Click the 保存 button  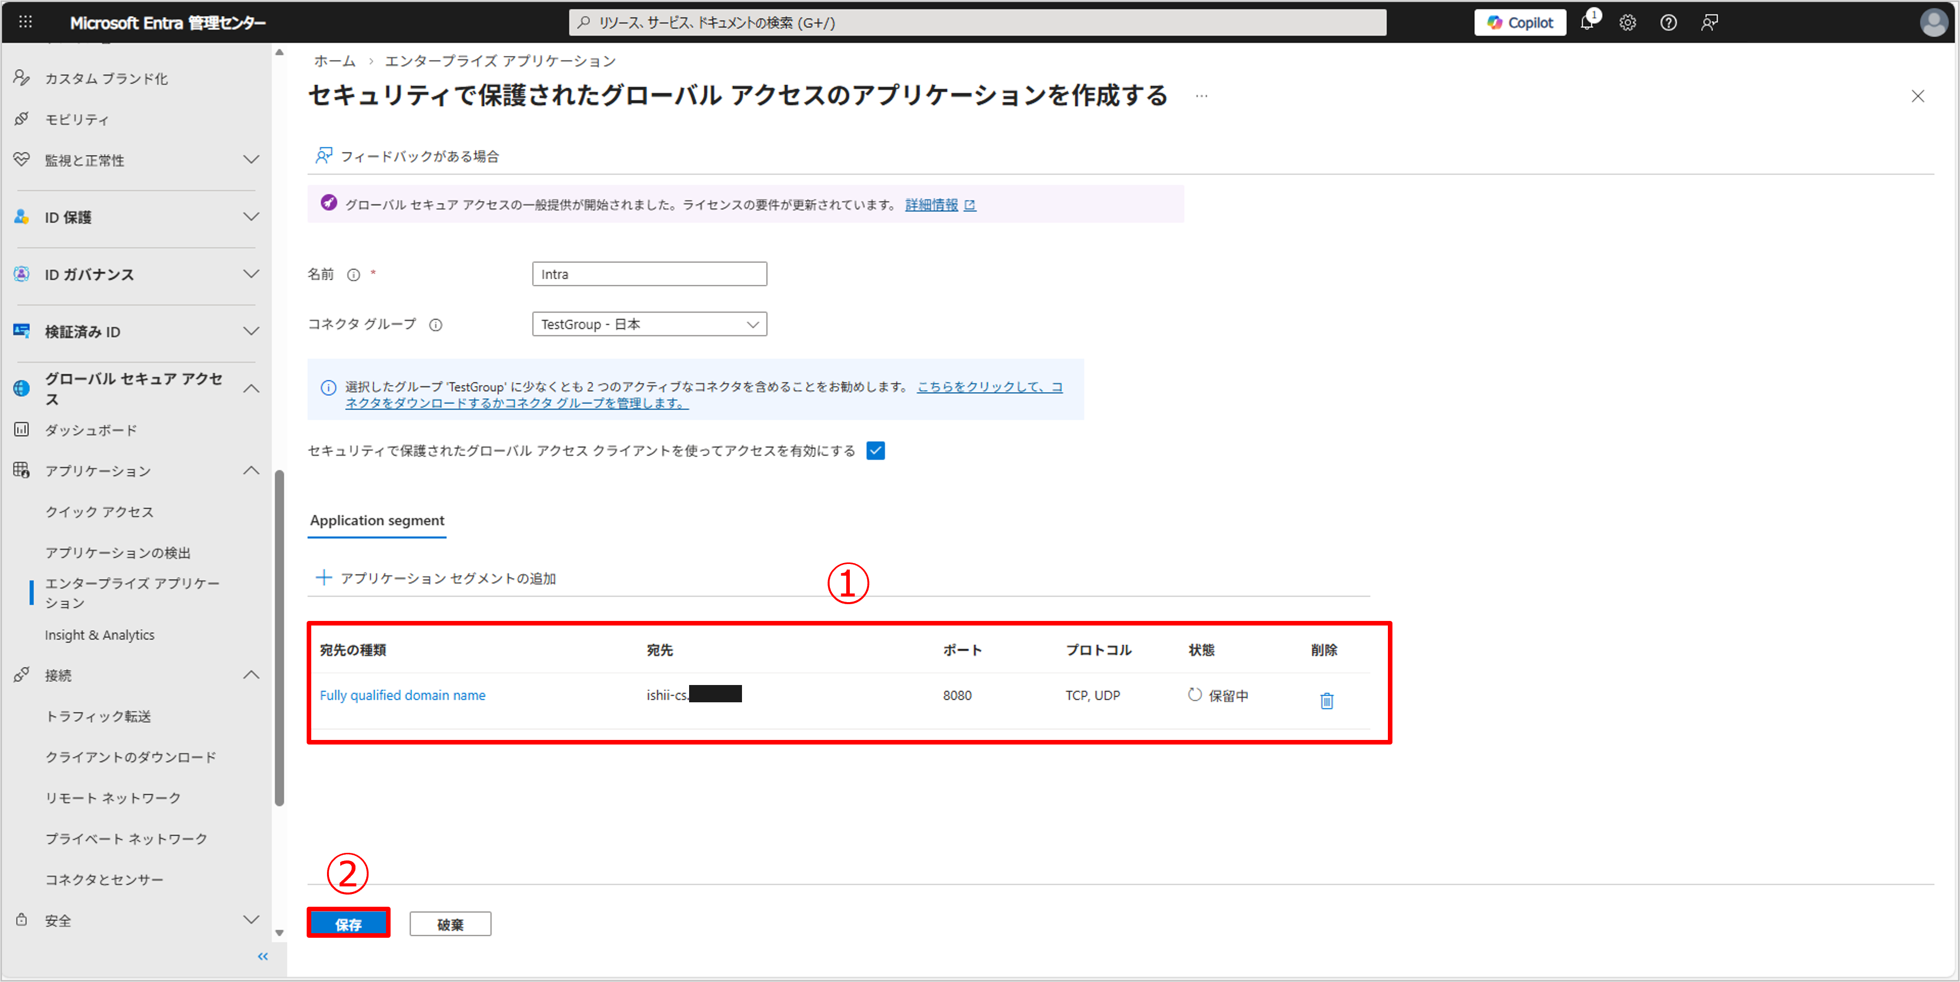pyautogui.click(x=348, y=924)
